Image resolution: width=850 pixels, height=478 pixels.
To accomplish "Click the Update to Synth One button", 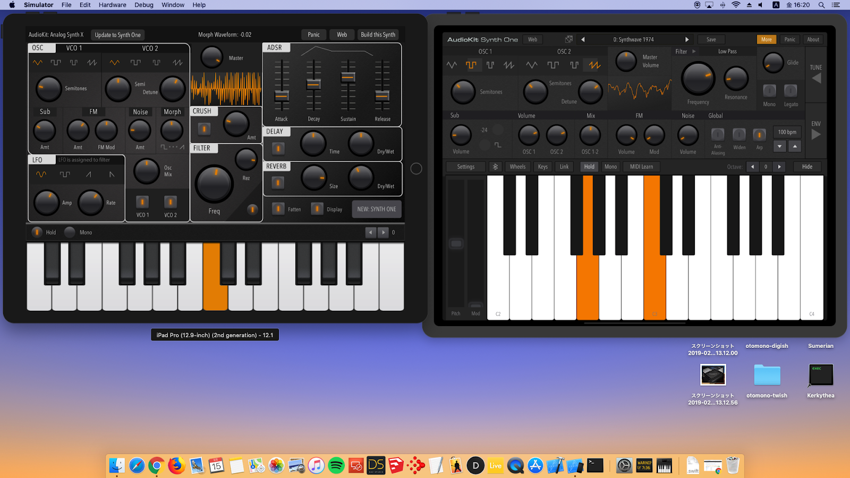I will click(x=118, y=35).
